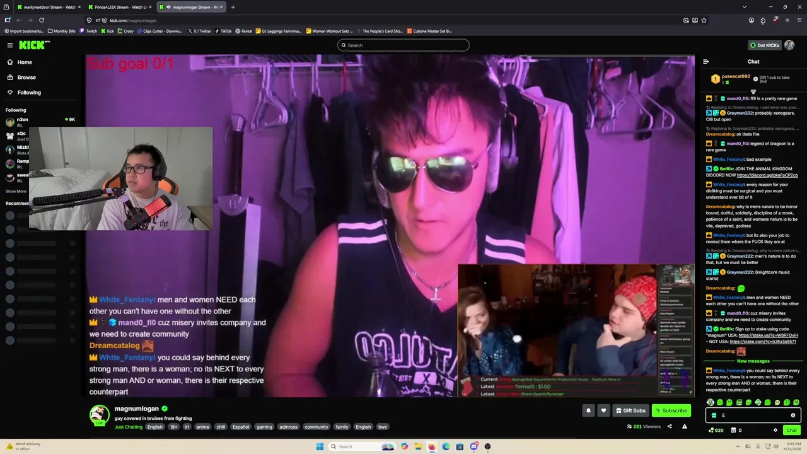Open Firefox account icon in toolbar

[x=752, y=20]
